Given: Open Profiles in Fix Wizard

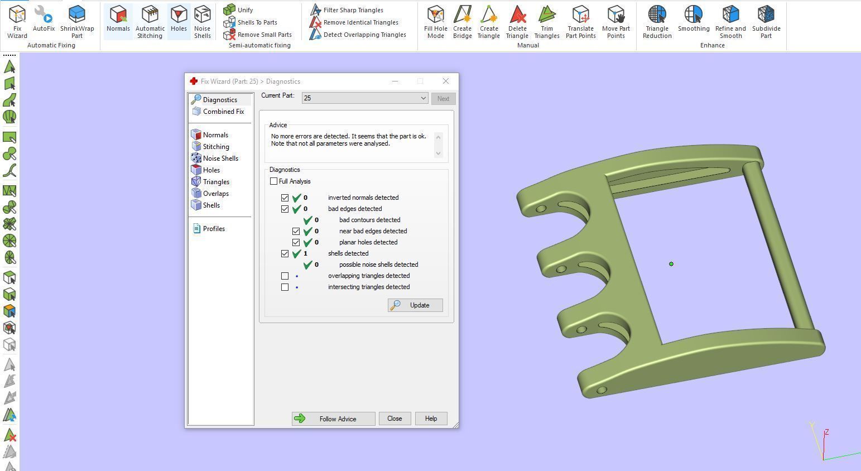Looking at the screenshot, I should click(x=214, y=229).
